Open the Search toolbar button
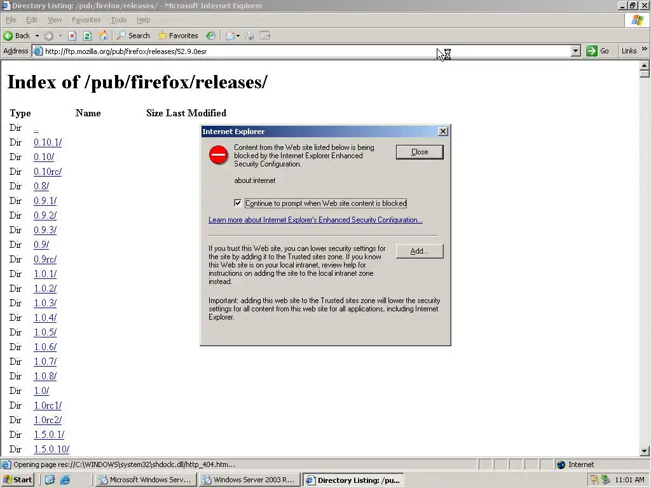The image size is (651, 488). (x=133, y=36)
